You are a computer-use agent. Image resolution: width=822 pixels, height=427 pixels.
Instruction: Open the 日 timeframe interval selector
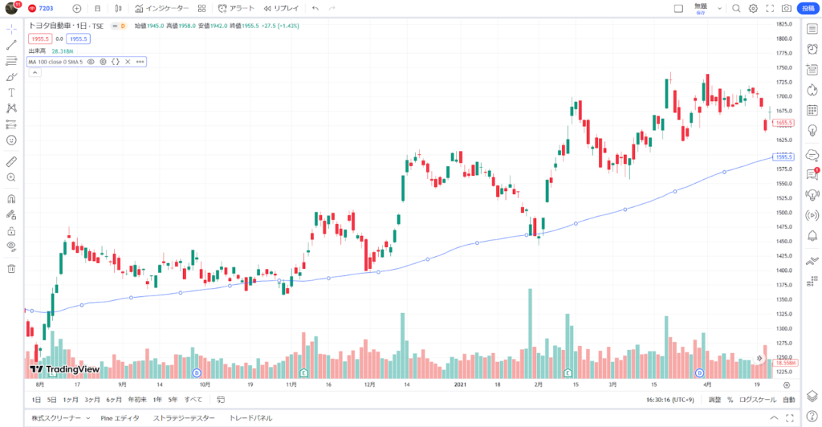click(97, 8)
